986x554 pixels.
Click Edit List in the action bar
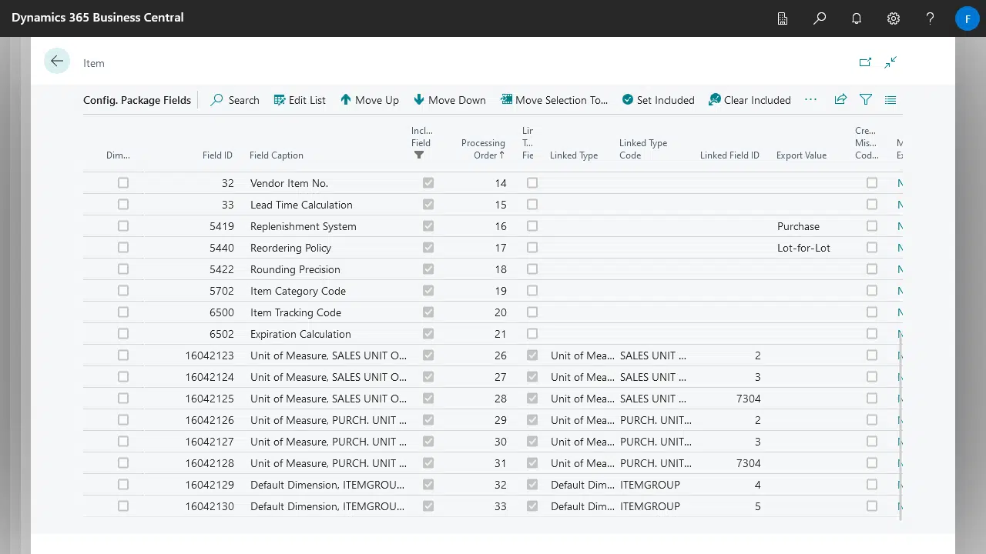[300, 100]
